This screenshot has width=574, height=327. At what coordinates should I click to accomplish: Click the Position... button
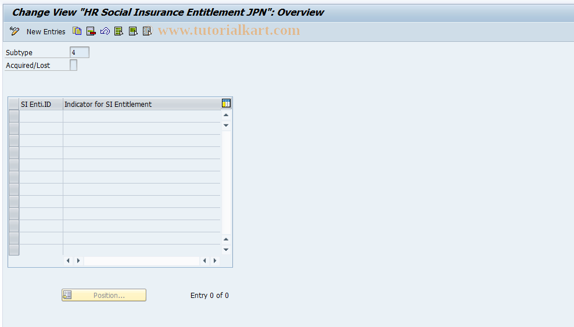pos(104,295)
